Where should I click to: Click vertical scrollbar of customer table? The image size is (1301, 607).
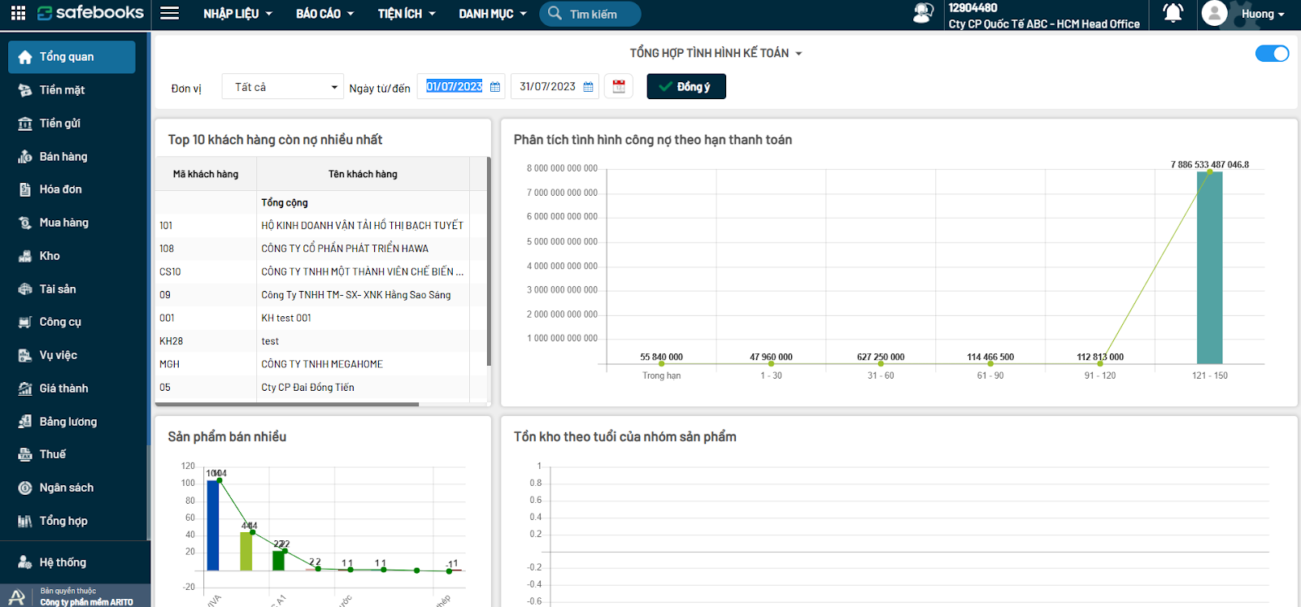point(489,260)
